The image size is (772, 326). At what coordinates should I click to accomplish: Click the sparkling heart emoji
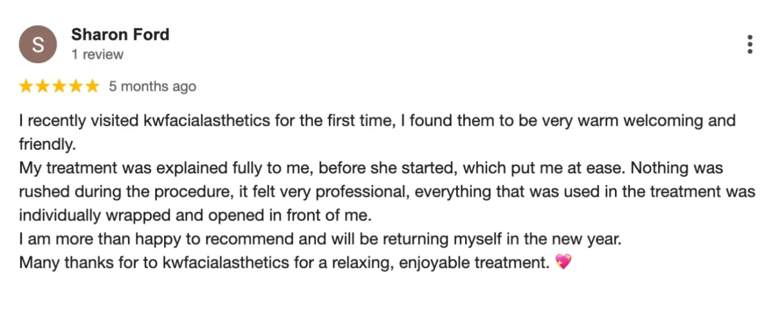coord(563,262)
